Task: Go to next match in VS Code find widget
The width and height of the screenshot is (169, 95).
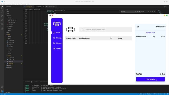Action: click(150, 12)
